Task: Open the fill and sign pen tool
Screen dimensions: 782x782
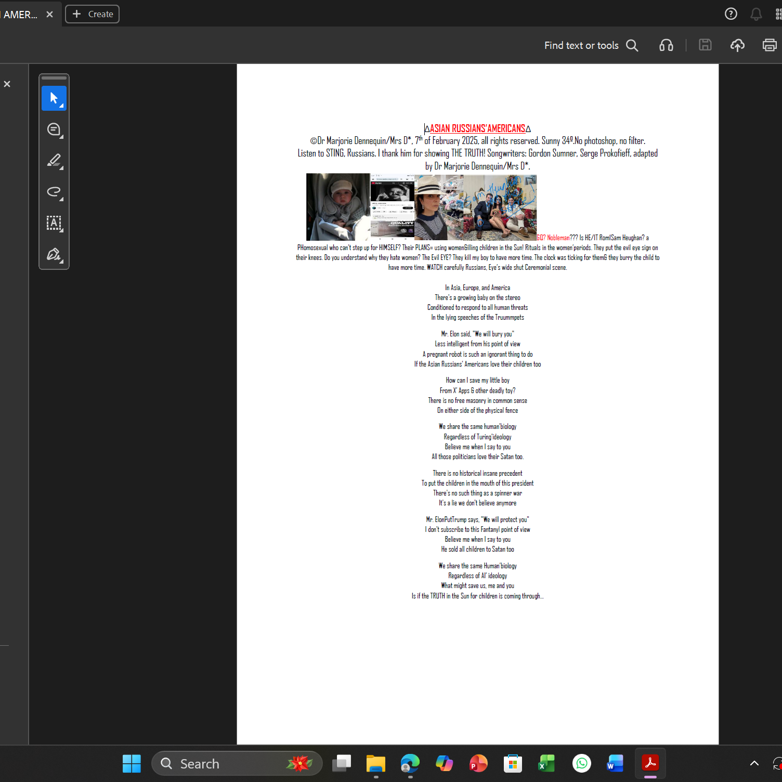Action: (x=54, y=254)
